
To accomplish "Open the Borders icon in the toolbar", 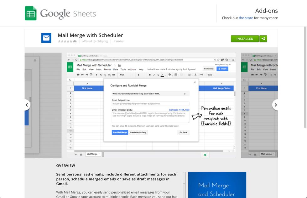I will click(x=176, y=75).
